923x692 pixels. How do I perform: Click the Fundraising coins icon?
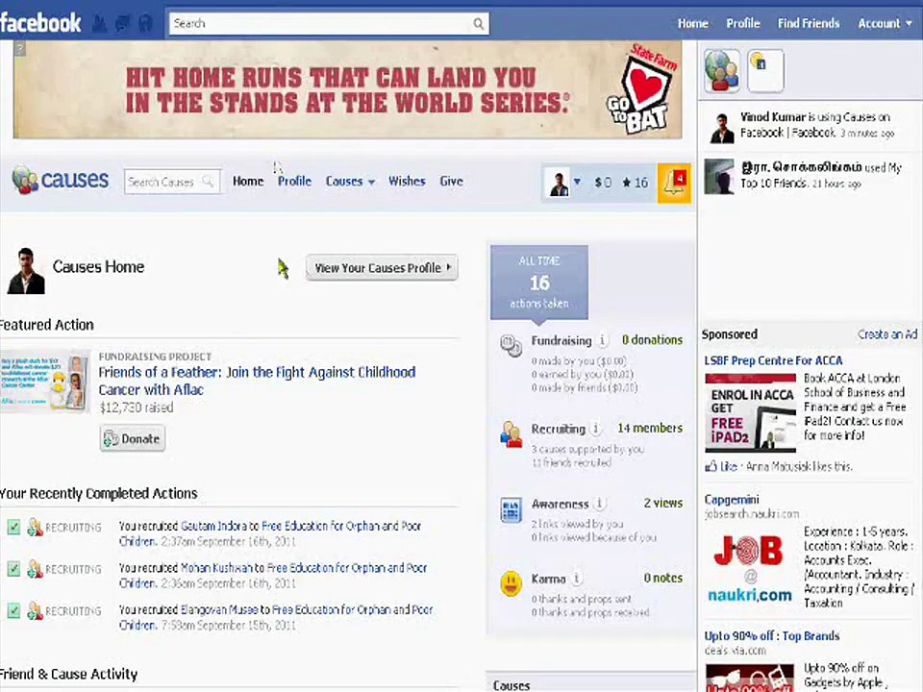point(511,345)
